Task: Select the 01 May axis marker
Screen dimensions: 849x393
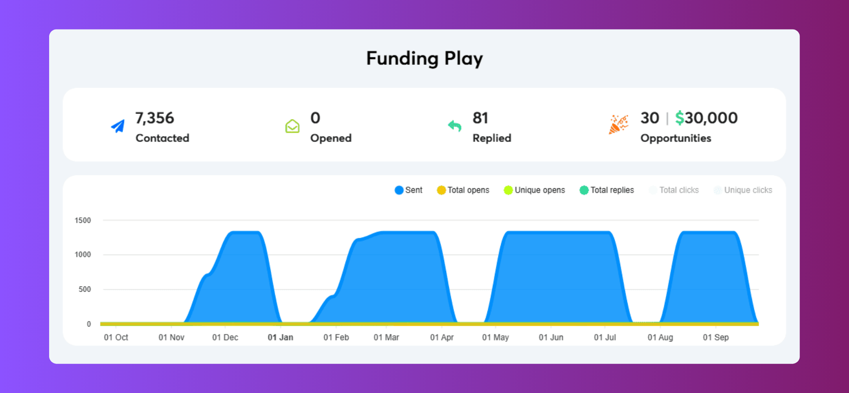Action: (x=495, y=337)
